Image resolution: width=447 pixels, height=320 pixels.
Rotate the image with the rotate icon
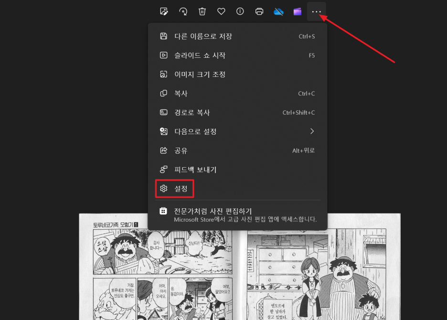[x=183, y=11]
